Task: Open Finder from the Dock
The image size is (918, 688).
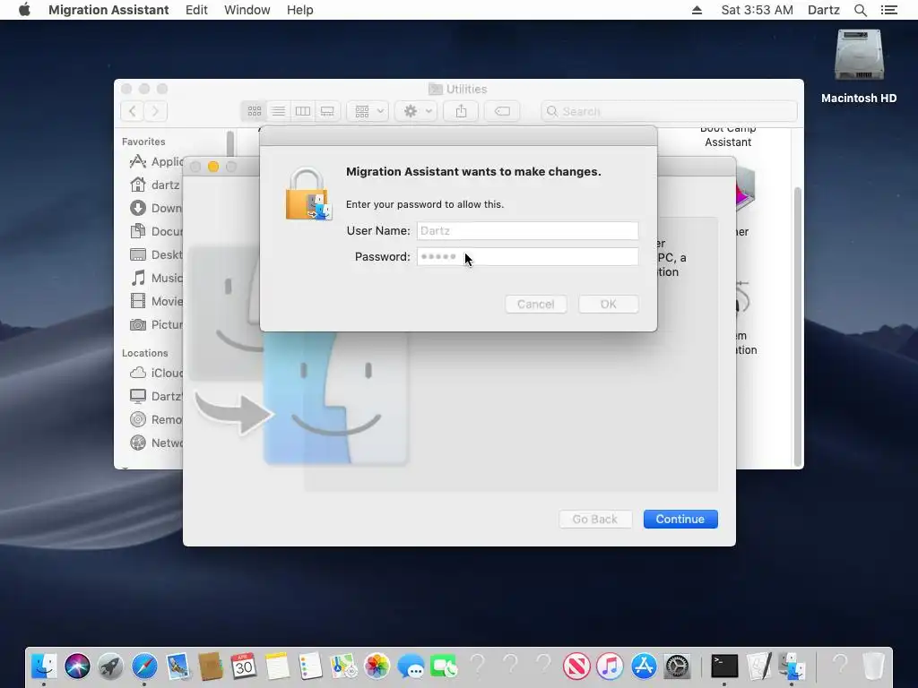Action: click(44, 666)
